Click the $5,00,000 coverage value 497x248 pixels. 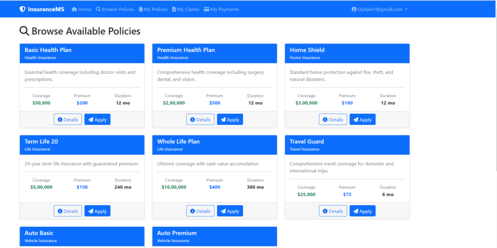pyautogui.click(x=42, y=187)
